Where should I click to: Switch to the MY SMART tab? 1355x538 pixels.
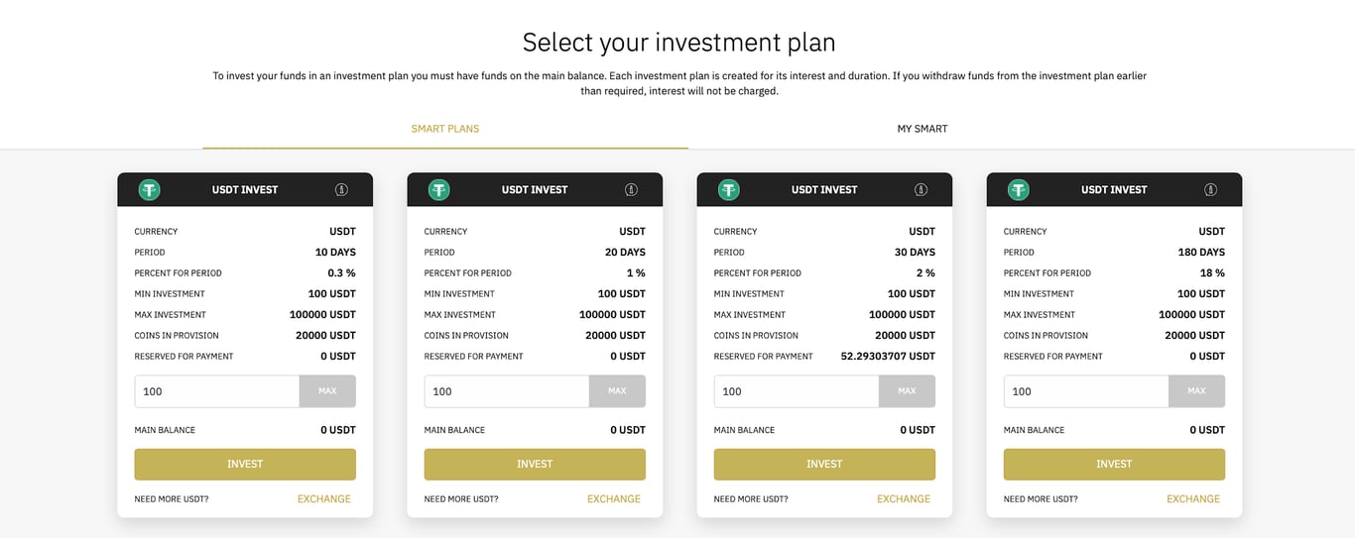click(923, 129)
